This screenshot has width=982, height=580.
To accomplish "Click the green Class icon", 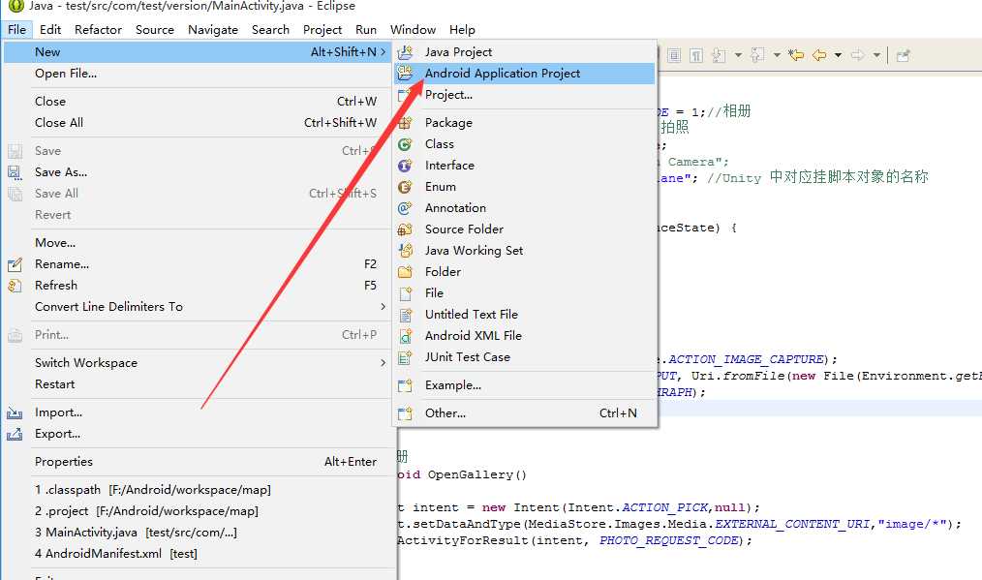I will pos(405,144).
